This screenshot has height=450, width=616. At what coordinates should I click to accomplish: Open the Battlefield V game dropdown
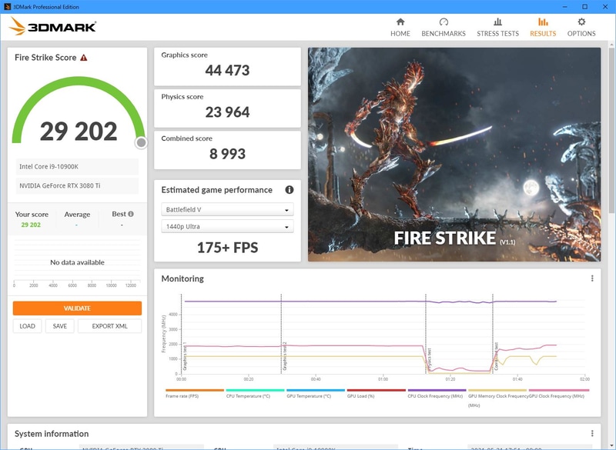coord(228,208)
